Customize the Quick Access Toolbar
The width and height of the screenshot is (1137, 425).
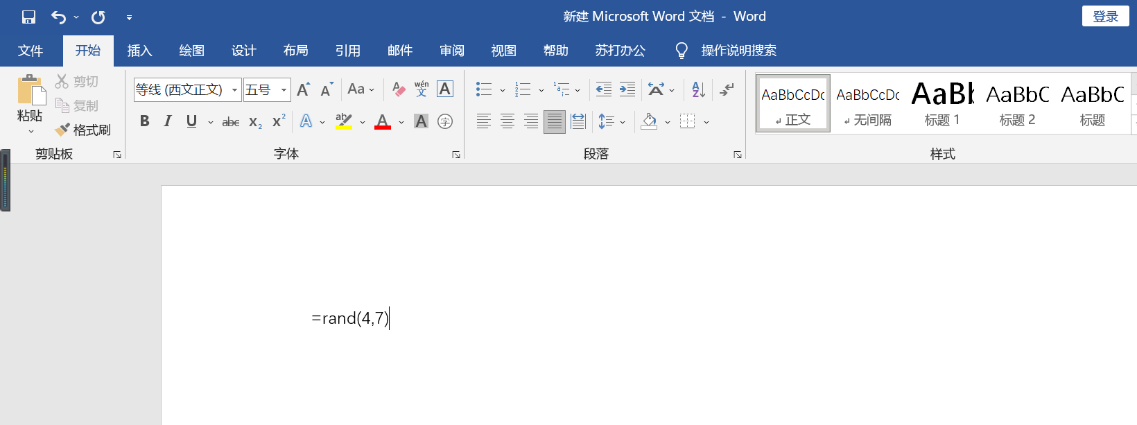[129, 17]
